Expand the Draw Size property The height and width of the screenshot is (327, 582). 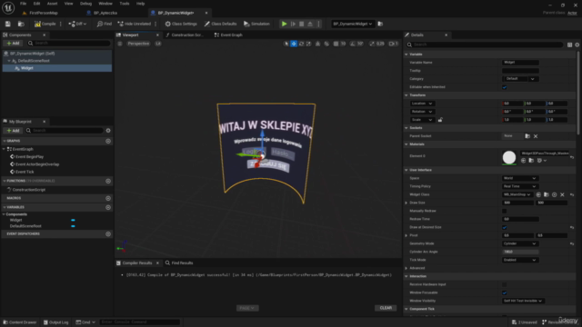[x=406, y=203]
